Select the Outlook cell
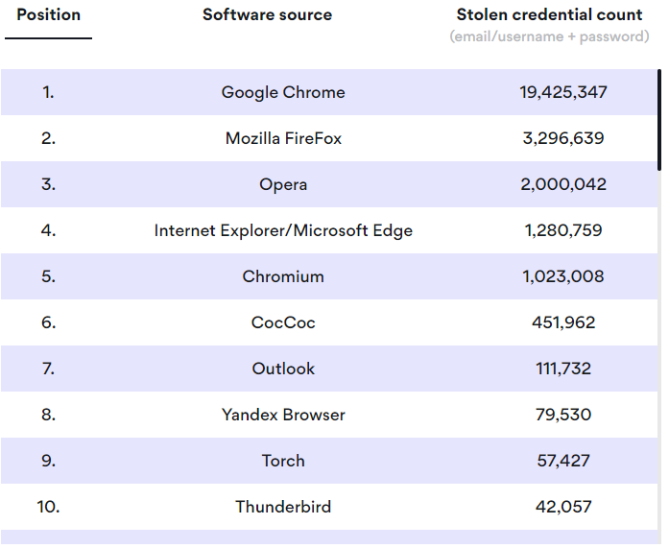Image resolution: width=669 pixels, height=548 pixels. [283, 369]
